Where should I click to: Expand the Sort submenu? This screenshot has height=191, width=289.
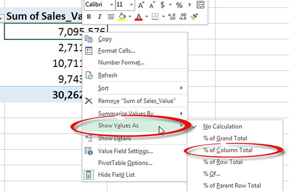tap(135, 88)
